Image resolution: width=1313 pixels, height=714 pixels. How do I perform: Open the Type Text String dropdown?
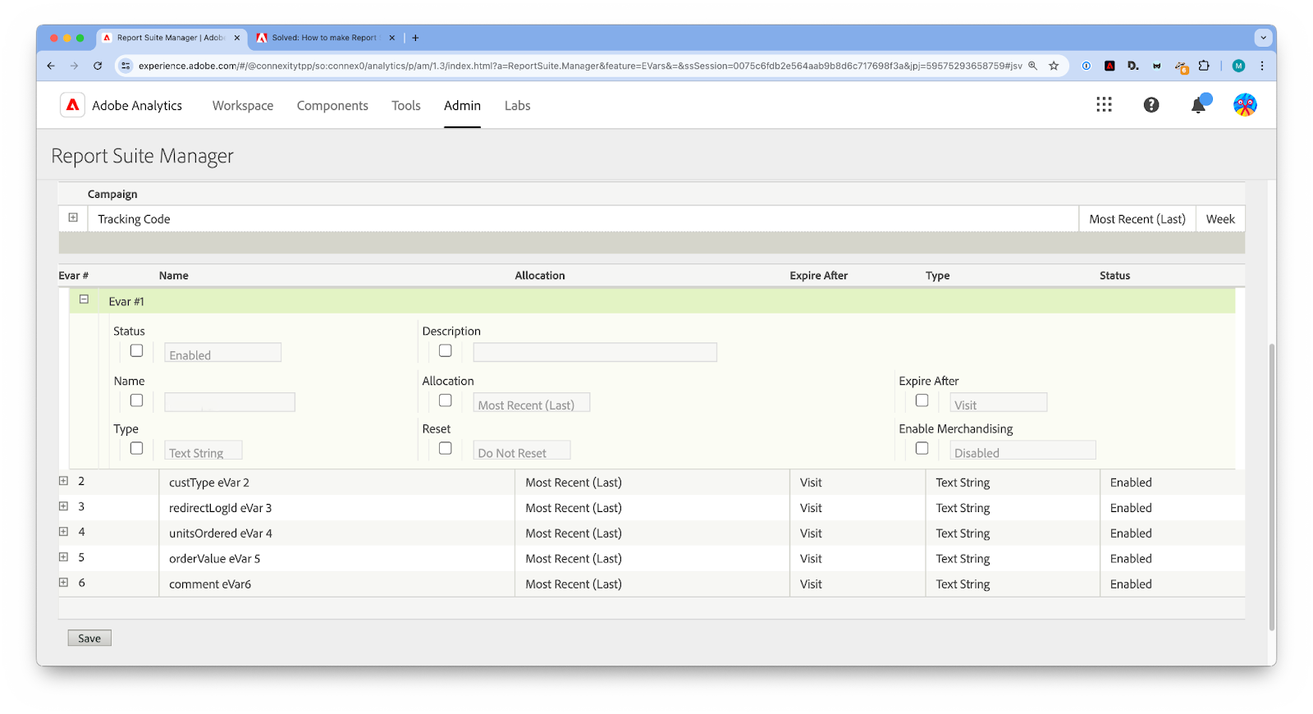pos(203,451)
